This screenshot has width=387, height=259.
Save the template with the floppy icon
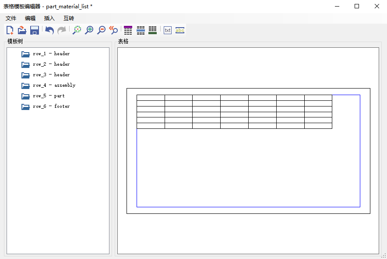pyautogui.click(x=34, y=30)
